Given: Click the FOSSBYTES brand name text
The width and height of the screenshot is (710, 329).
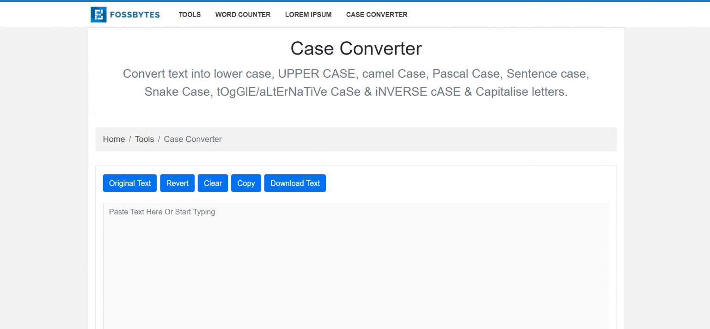Looking at the screenshot, I should tap(135, 15).
